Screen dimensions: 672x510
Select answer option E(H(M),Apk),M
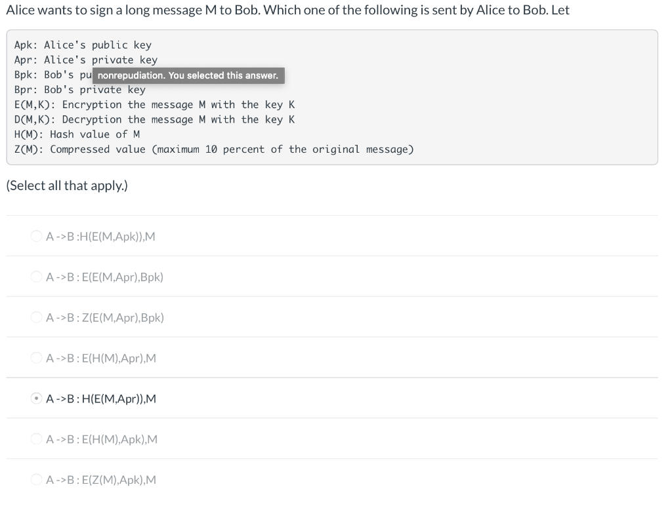point(37,439)
